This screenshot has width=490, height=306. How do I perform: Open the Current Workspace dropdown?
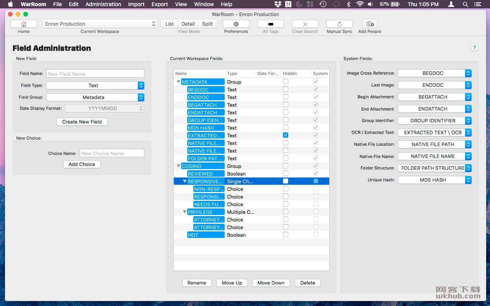tap(100, 24)
